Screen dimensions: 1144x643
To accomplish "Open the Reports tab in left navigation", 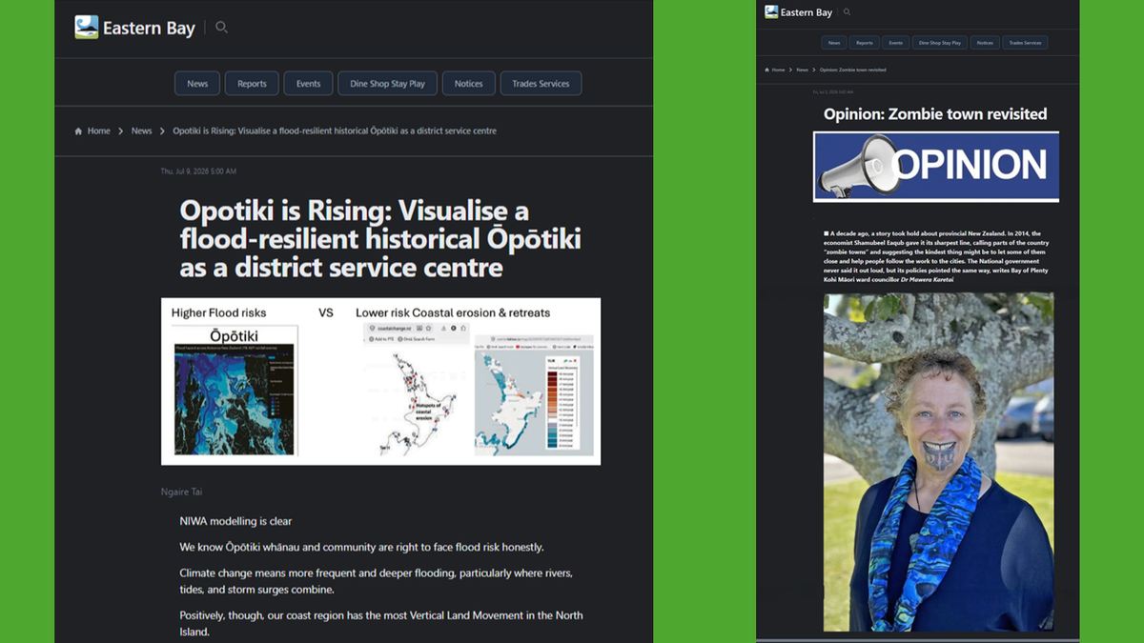I will 252,84.
